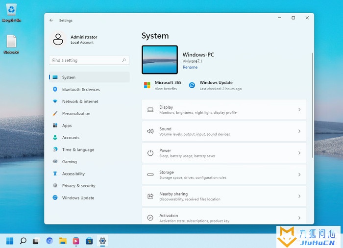343x248 pixels.
Task: Click the Accounts person icon
Action: coord(55,137)
